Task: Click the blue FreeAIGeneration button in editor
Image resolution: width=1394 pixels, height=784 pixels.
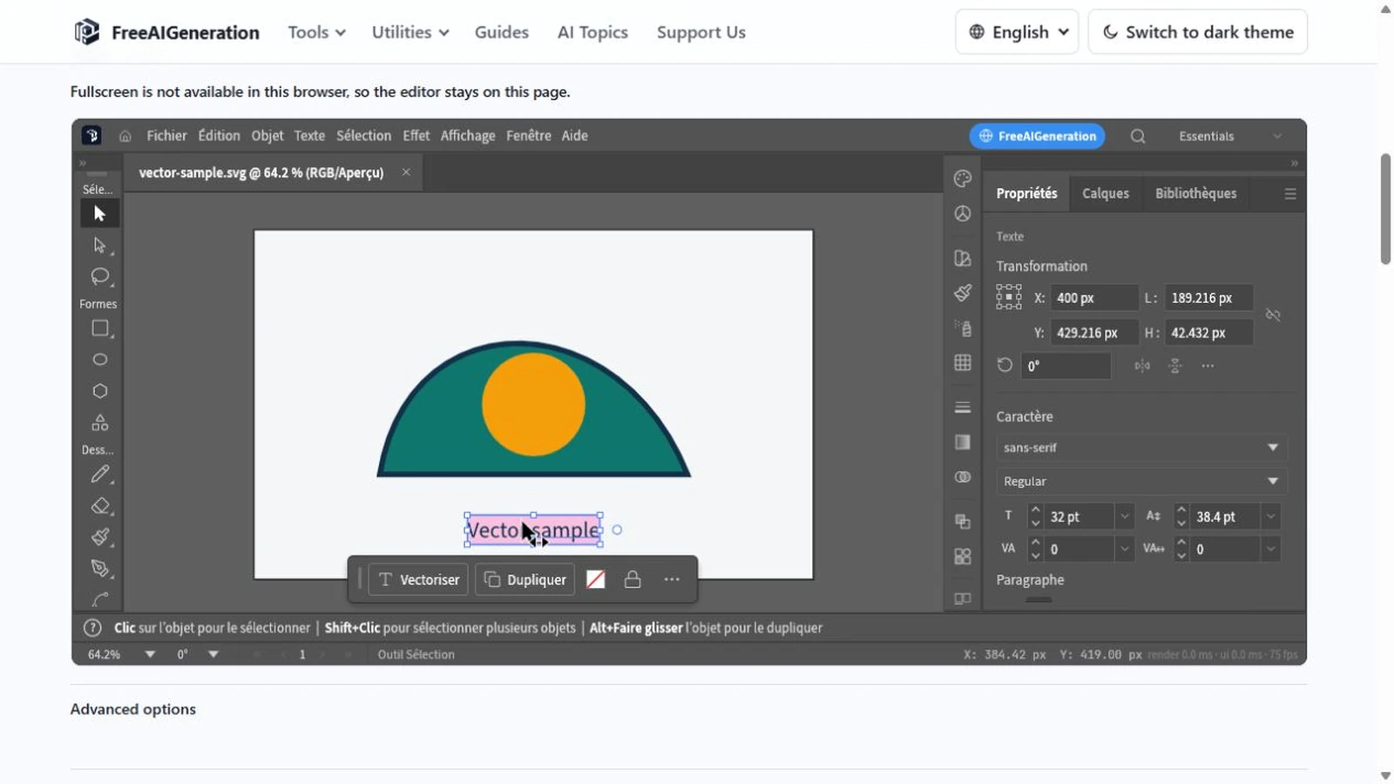Action: (1037, 136)
